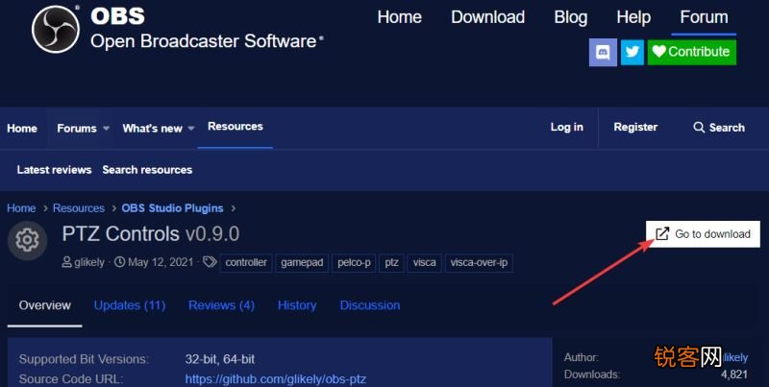This screenshot has width=769, height=387.
Task: Switch to the Reviews (4) tab
Action: [x=221, y=305]
